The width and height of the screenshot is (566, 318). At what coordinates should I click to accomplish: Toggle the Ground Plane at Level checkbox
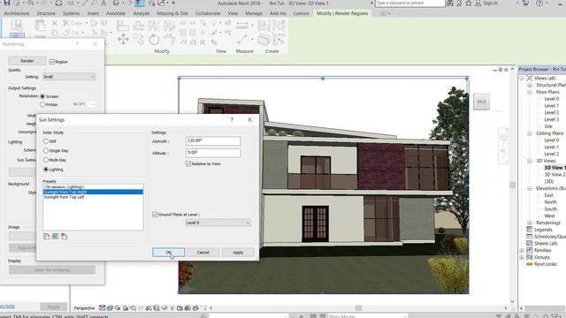coord(155,215)
